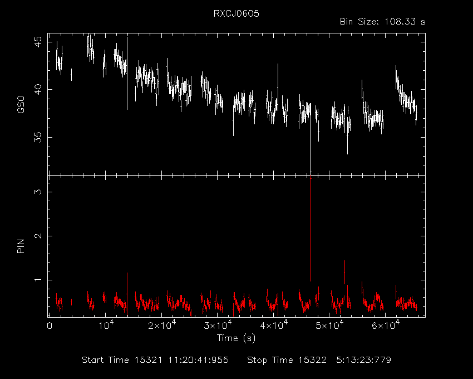Image resolution: width=473 pixels, height=379 pixels.
Task: Click the tall red PIN spike error bar
Action: [x=311, y=229]
